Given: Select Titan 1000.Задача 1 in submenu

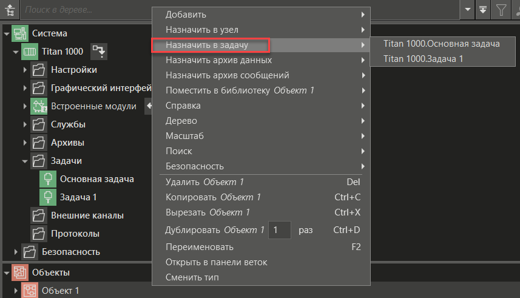Looking at the screenshot, I should 443,59.
